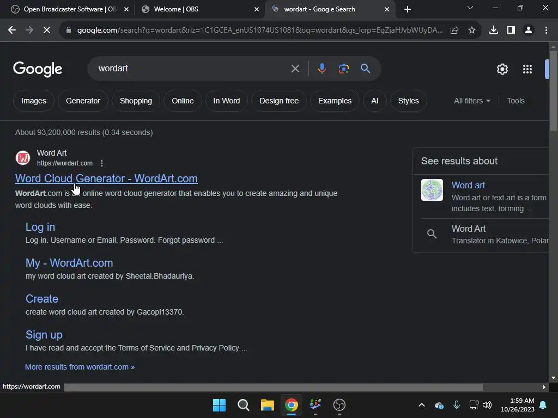Click the browser address bar URL
This screenshot has height=418, width=558.
[260, 30]
